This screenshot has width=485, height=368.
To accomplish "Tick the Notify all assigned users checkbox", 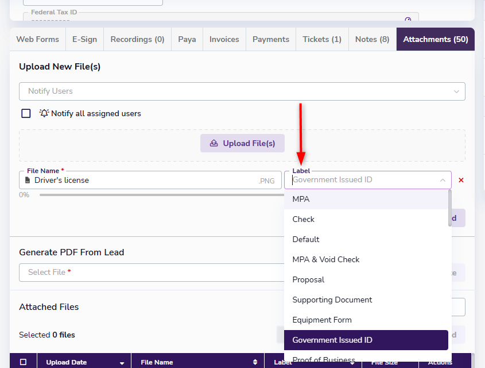I will [26, 113].
